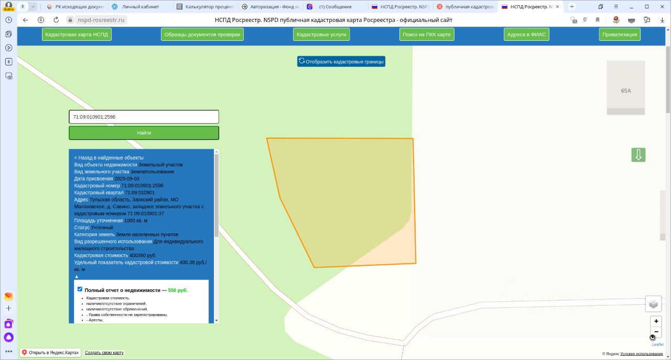Image resolution: width=671 pixels, height=360 pixels.
Task: Click the building labelled 65А on map
Action: click(626, 88)
